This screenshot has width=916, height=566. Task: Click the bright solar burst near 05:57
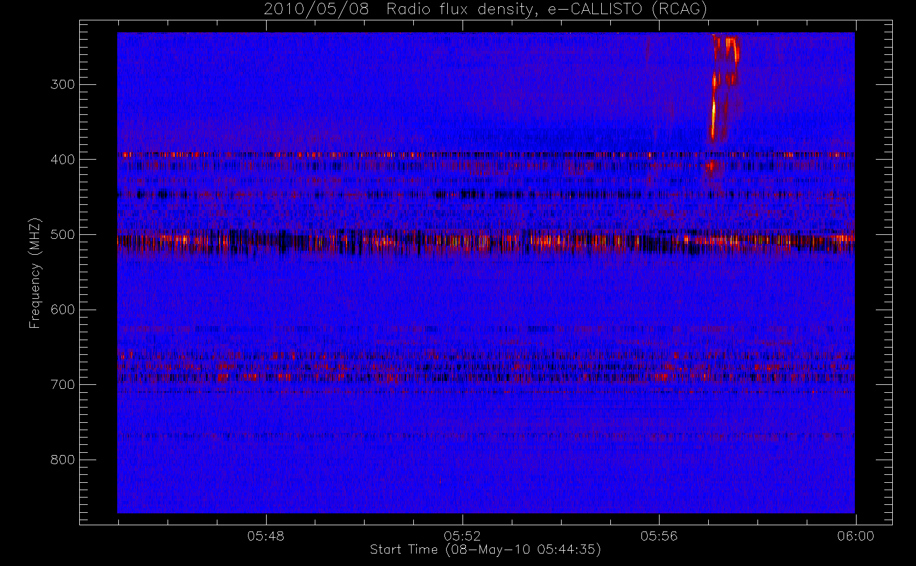click(723, 88)
